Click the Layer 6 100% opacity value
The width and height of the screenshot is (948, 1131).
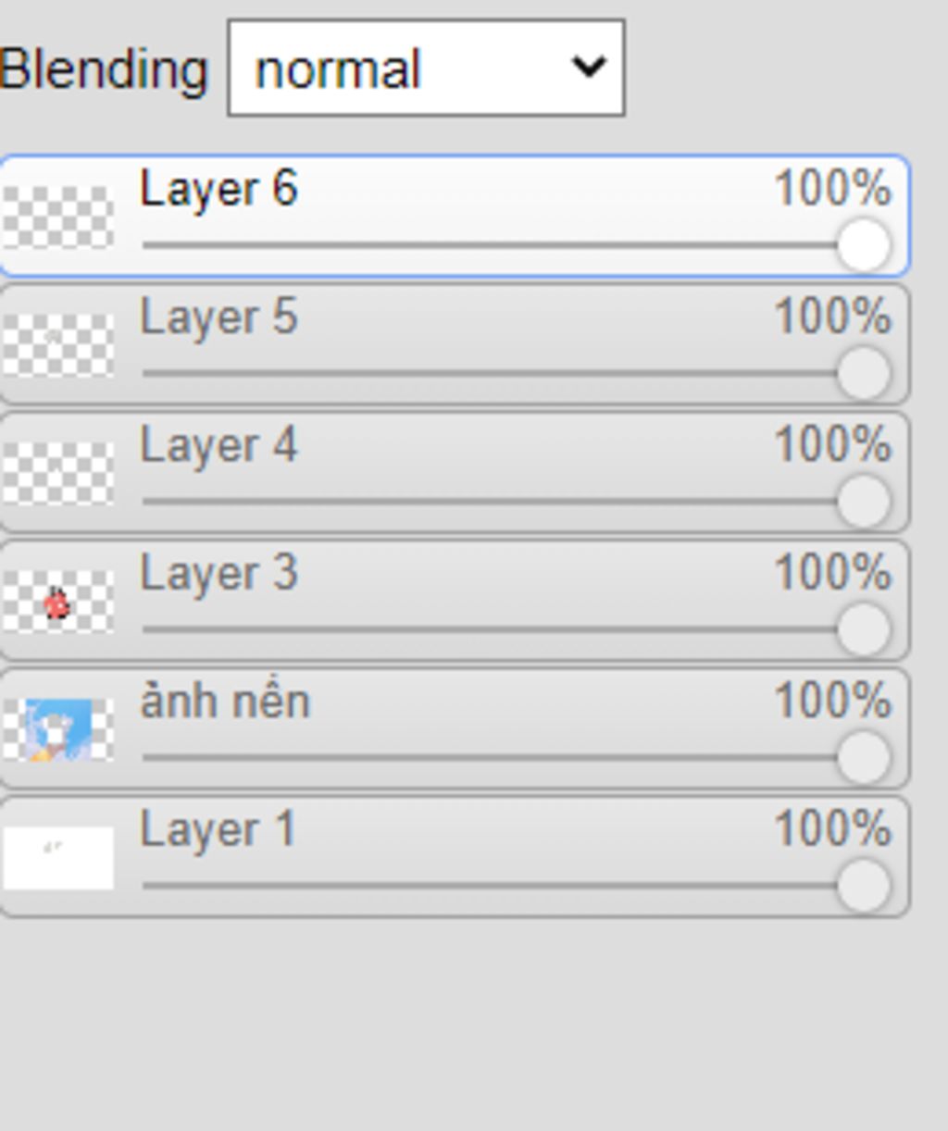tap(832, 189)
